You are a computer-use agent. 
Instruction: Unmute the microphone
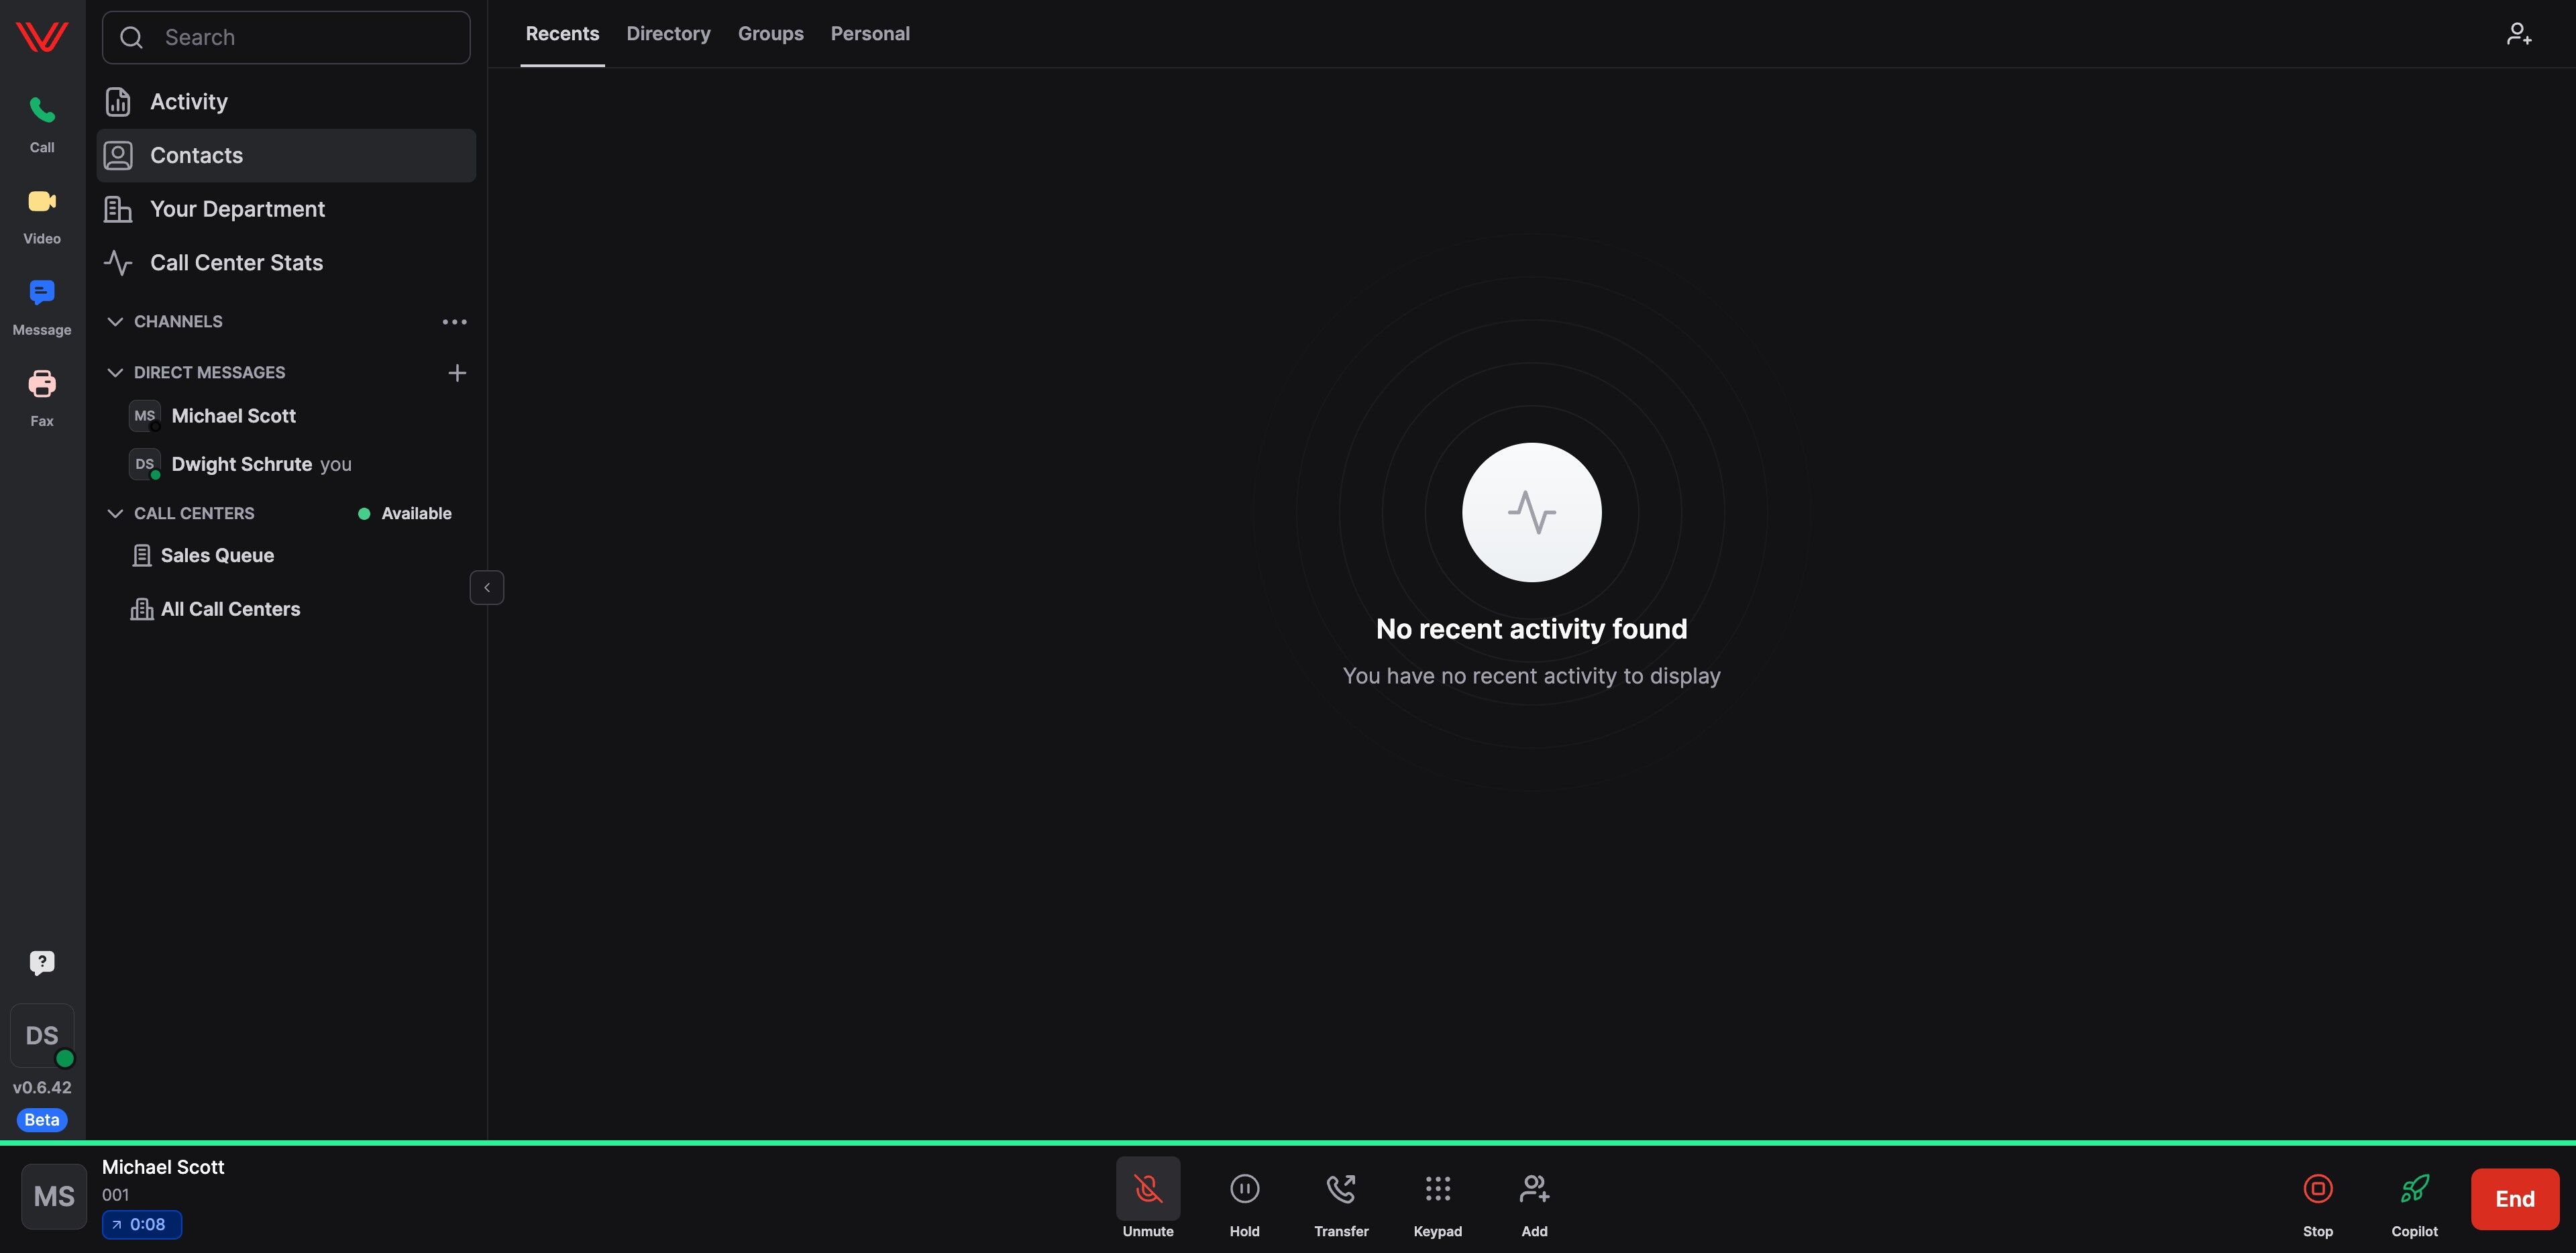pyautogui.click(x=1148, y=1189)
